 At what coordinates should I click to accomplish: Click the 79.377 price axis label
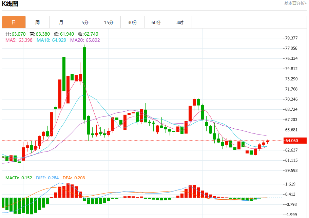click(x=291, y=38)
